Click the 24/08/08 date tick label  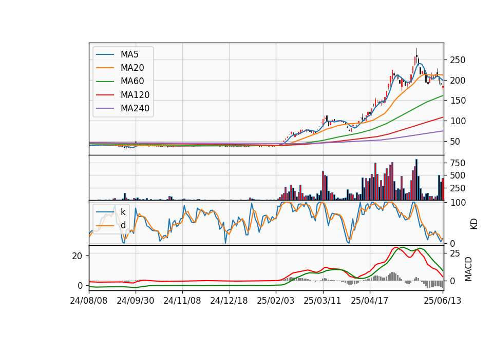click(89, 301)
